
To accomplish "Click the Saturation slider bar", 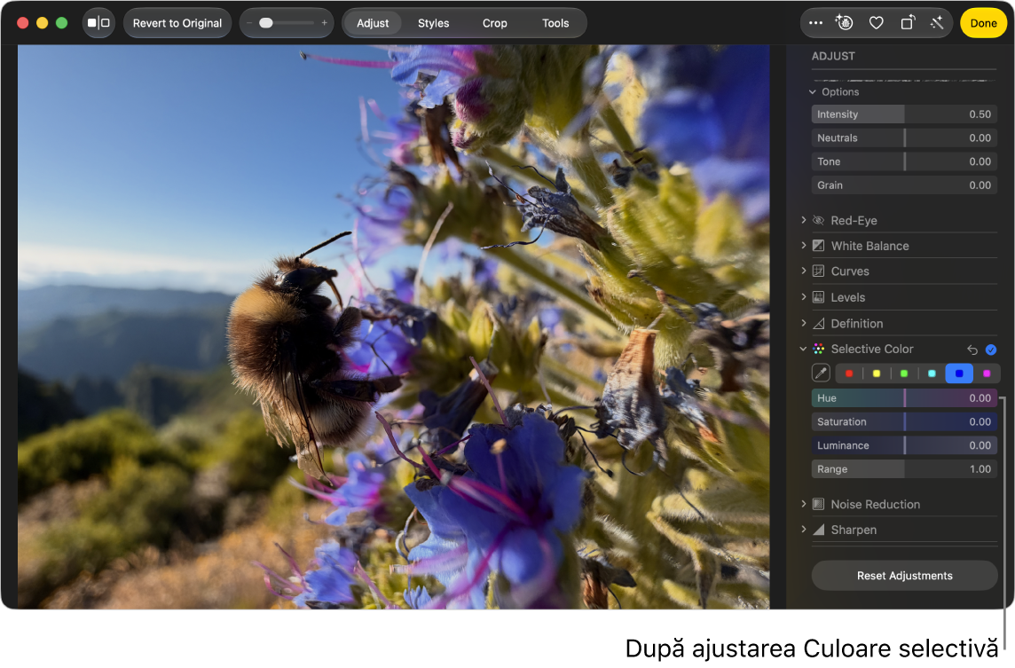I will [904, 422].
